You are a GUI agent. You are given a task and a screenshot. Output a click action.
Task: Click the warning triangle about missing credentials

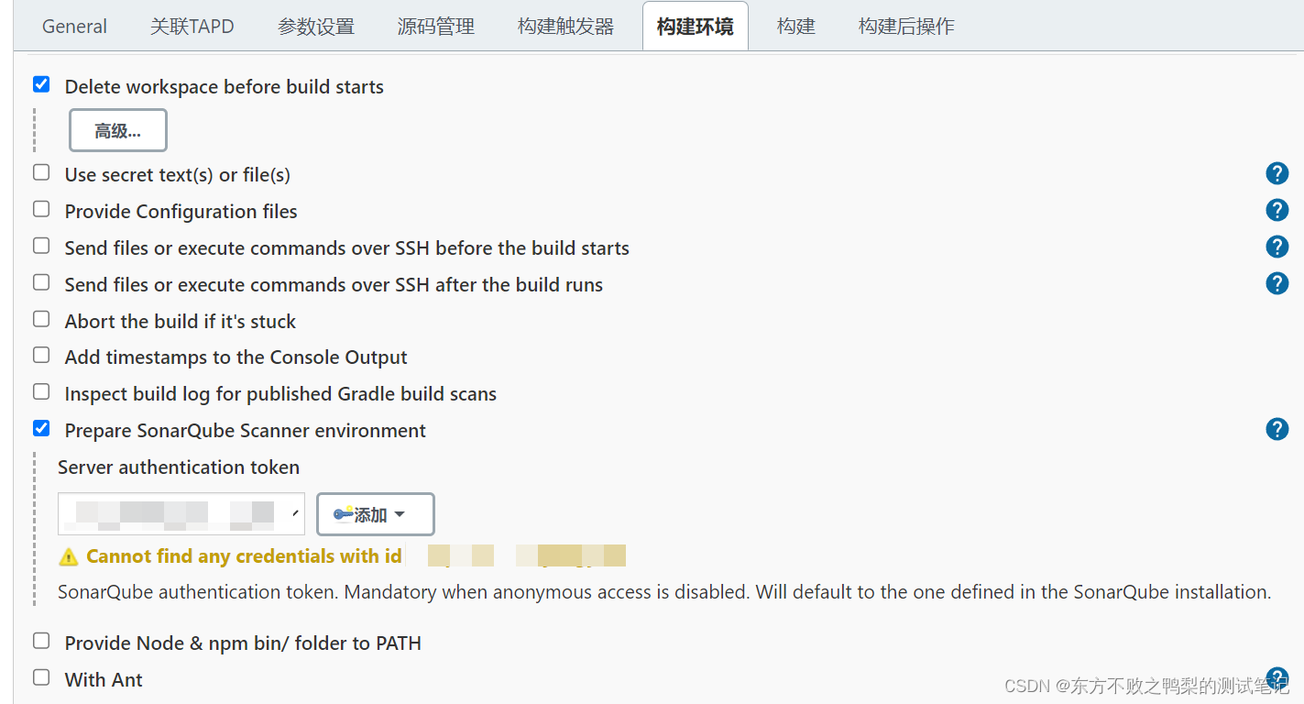coord(67,555)
